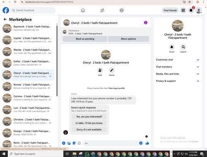207x157 pixels.
Task: Send quick response 'Sorry, it's not available.'
Action: point(89,130)
